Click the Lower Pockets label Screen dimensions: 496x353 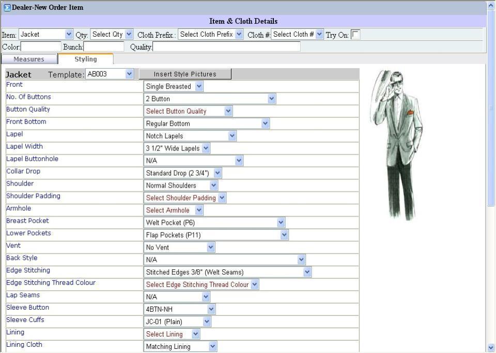pyautogui.click(x=28, y=233)
